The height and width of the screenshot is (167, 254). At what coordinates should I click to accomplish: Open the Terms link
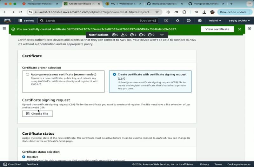pos(218,164)
